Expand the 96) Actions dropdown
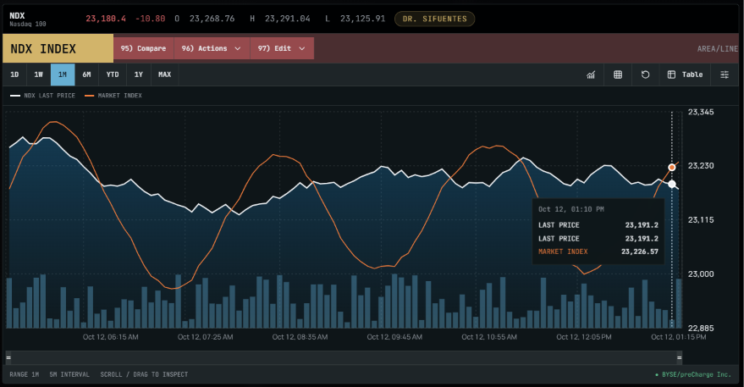Screen dimensions: 744x387 pyautogui.click(x=211, y=48)
